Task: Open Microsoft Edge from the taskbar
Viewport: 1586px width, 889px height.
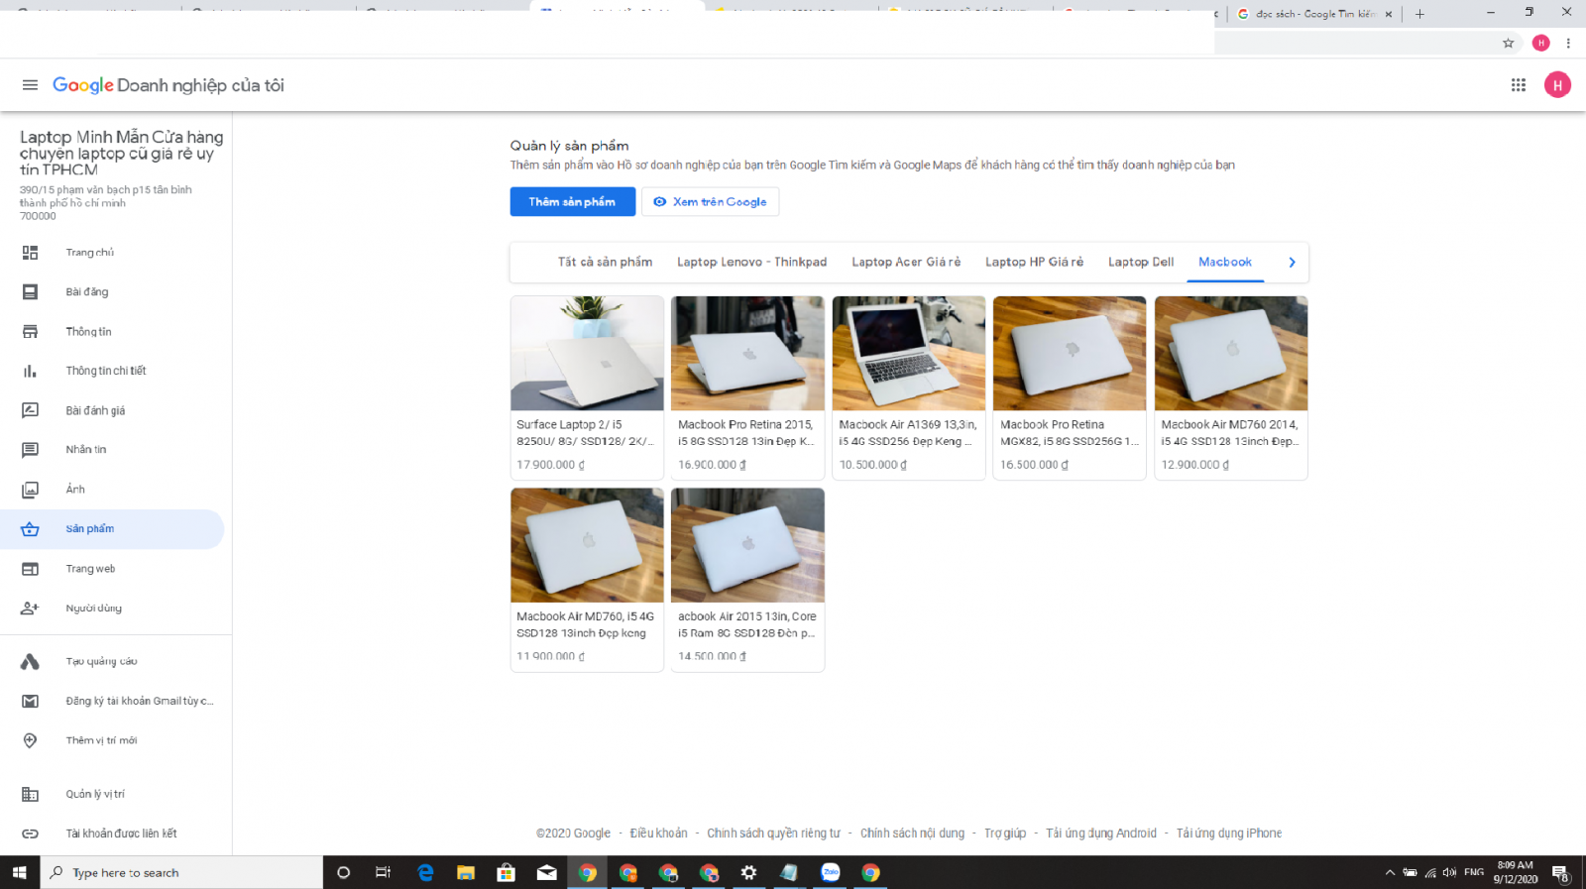Action: click(x=425, y=872)
